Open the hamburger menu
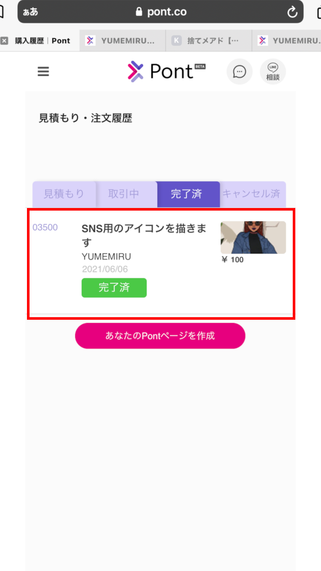The height and width of the screenshot is (571, 321). click(43, 71)
